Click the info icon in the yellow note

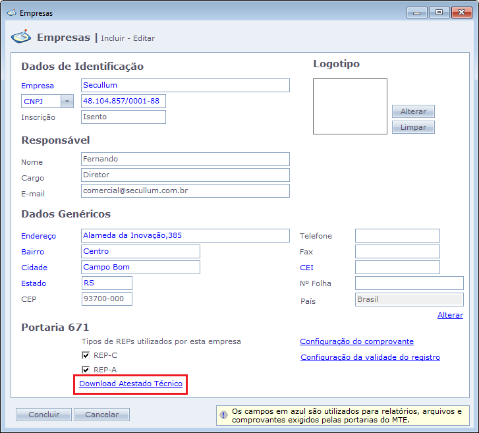click(x=223, y=415)
